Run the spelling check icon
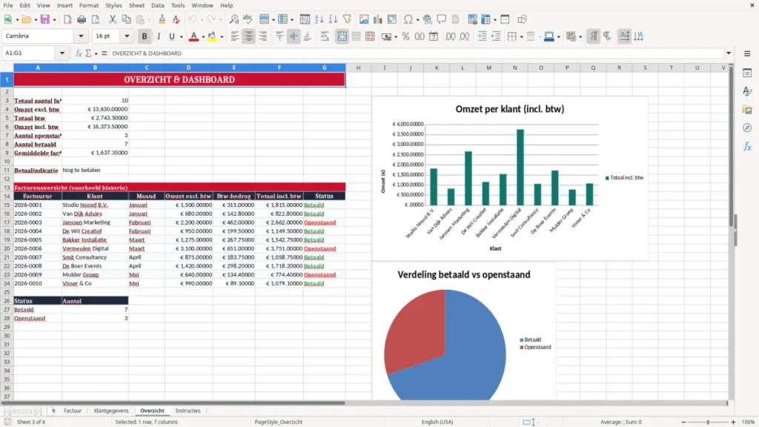This screenshot has width=759, height=427. coord(248,19)
